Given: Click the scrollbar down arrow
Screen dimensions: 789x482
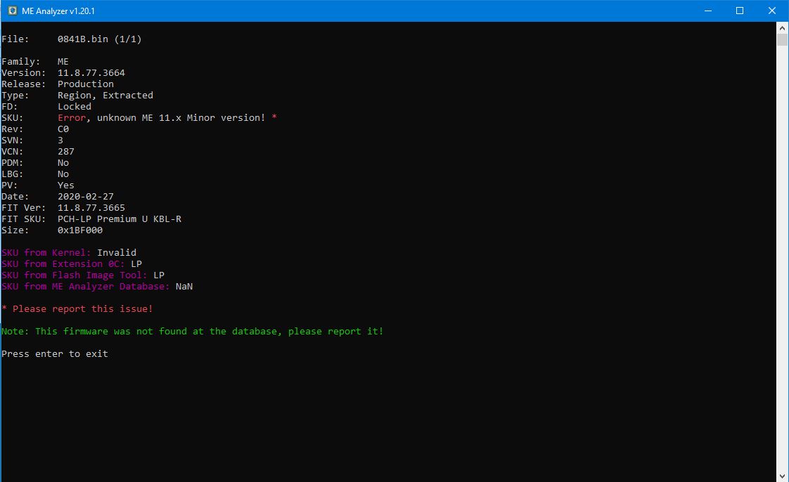Looking at the screenshot, I should click(783, 476).
